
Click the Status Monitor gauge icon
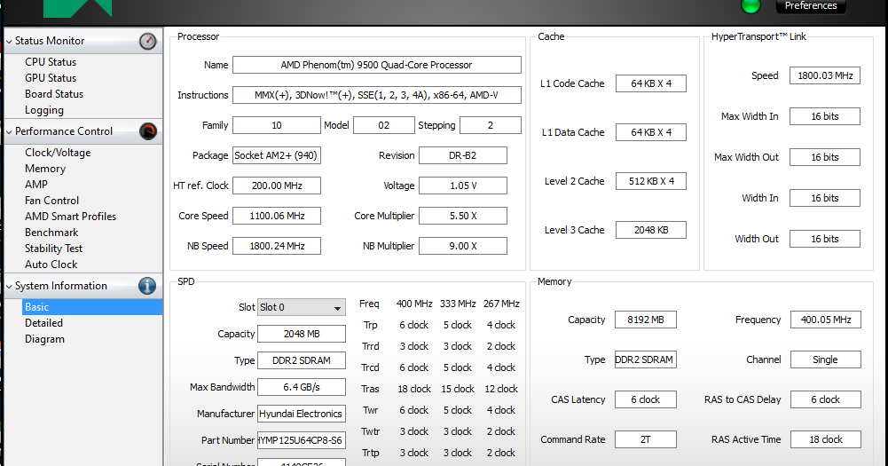[148, 41]
